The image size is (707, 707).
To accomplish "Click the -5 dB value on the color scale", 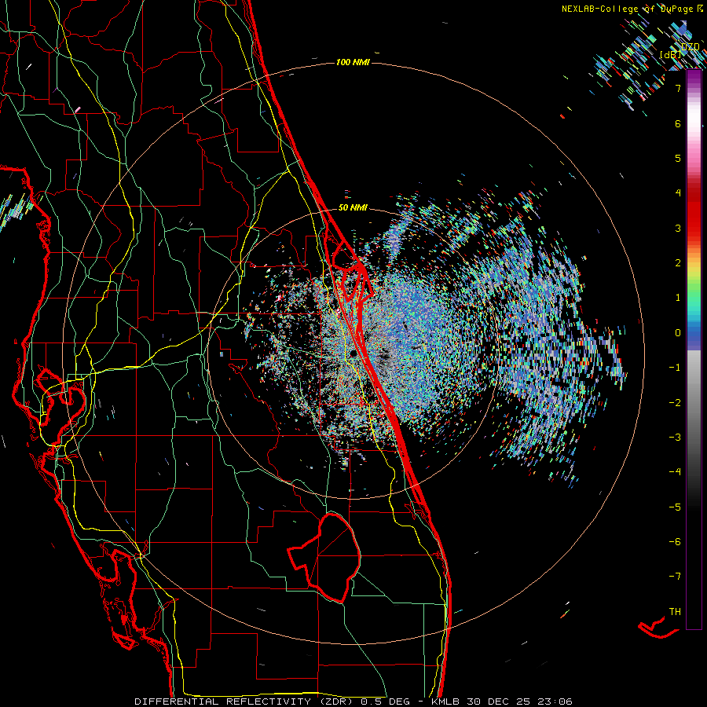I will pos(675,507).
